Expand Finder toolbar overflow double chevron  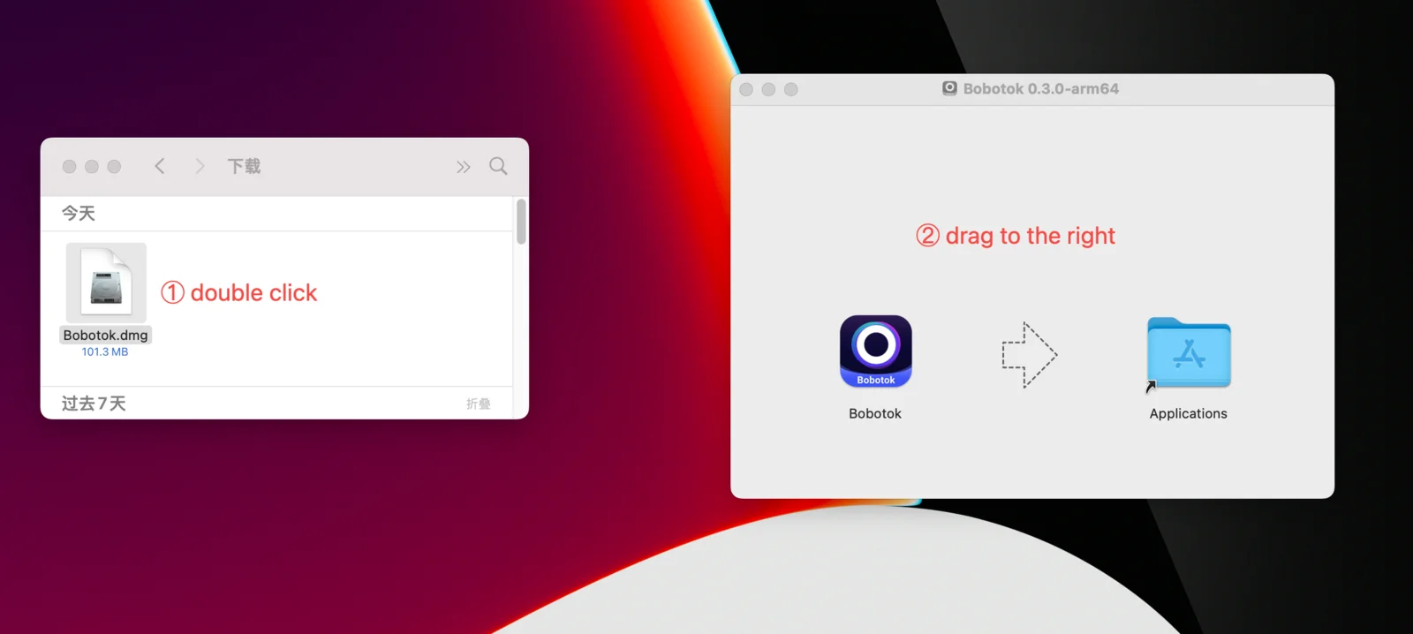463,167
